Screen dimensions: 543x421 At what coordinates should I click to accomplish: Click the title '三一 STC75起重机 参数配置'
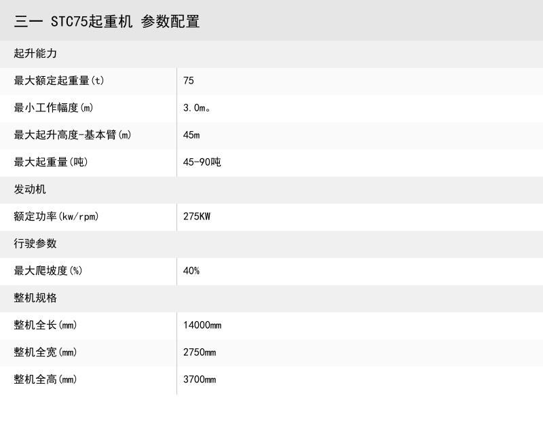(107, 22)
